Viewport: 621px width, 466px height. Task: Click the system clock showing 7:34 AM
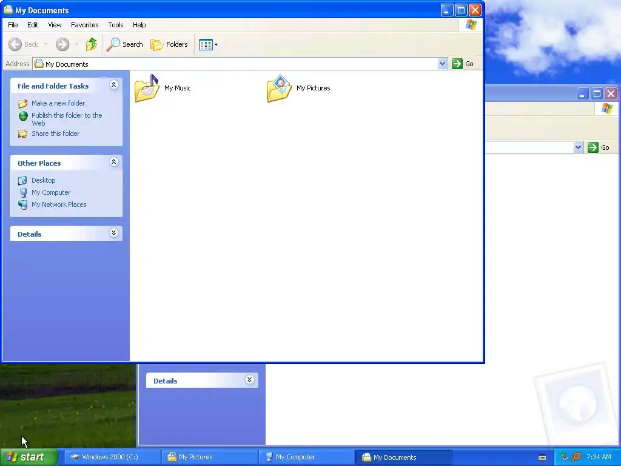pos(599,457)
